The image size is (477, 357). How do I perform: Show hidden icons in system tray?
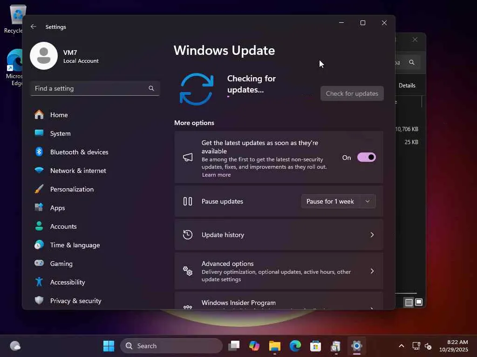click(x=402, y=346)
